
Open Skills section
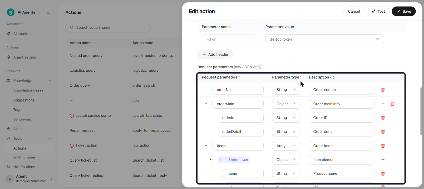(x=18, y=129)
